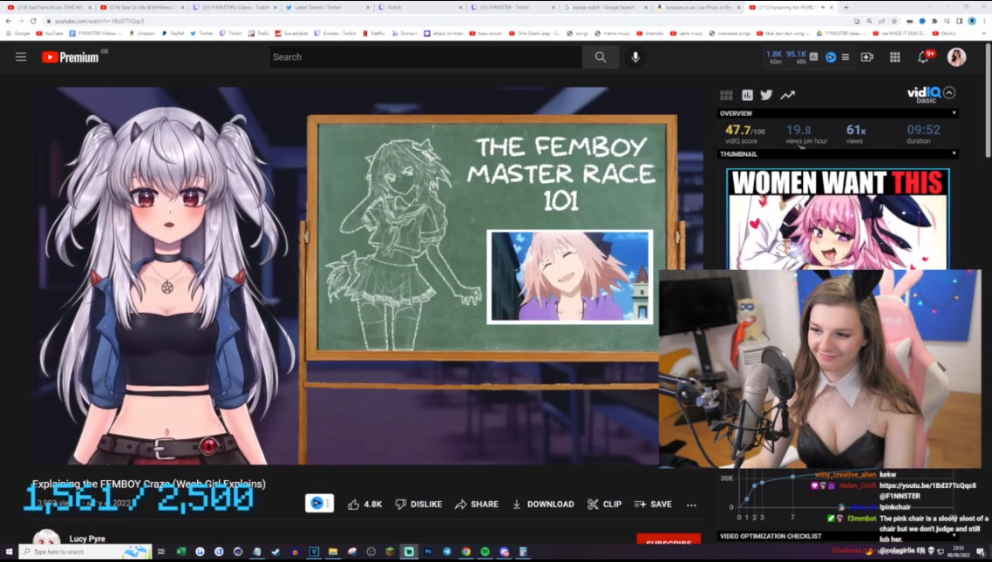Collapse the vidIQ panel with chevron

949,93
